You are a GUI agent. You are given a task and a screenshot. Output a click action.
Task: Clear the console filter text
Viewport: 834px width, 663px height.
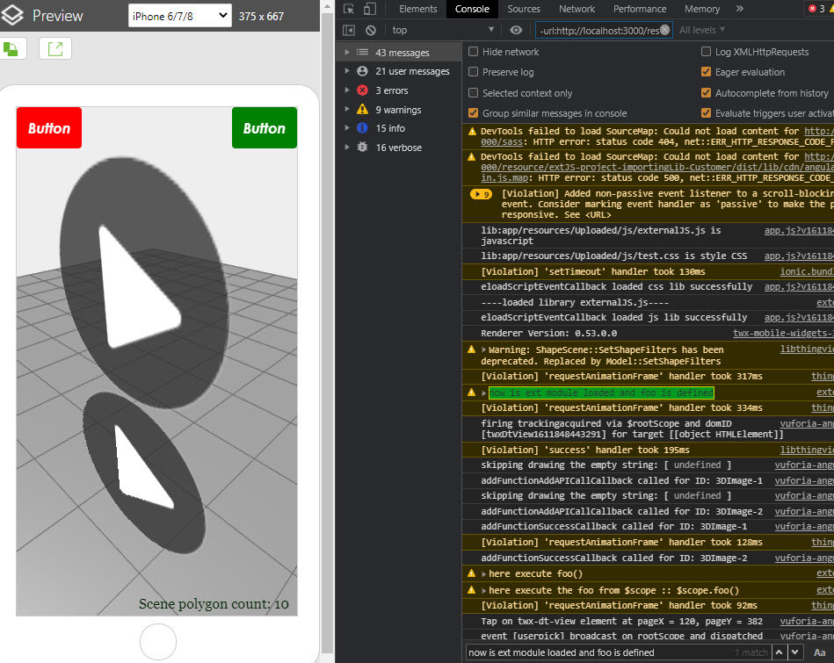pyautogui.click(x=665, y=30)
